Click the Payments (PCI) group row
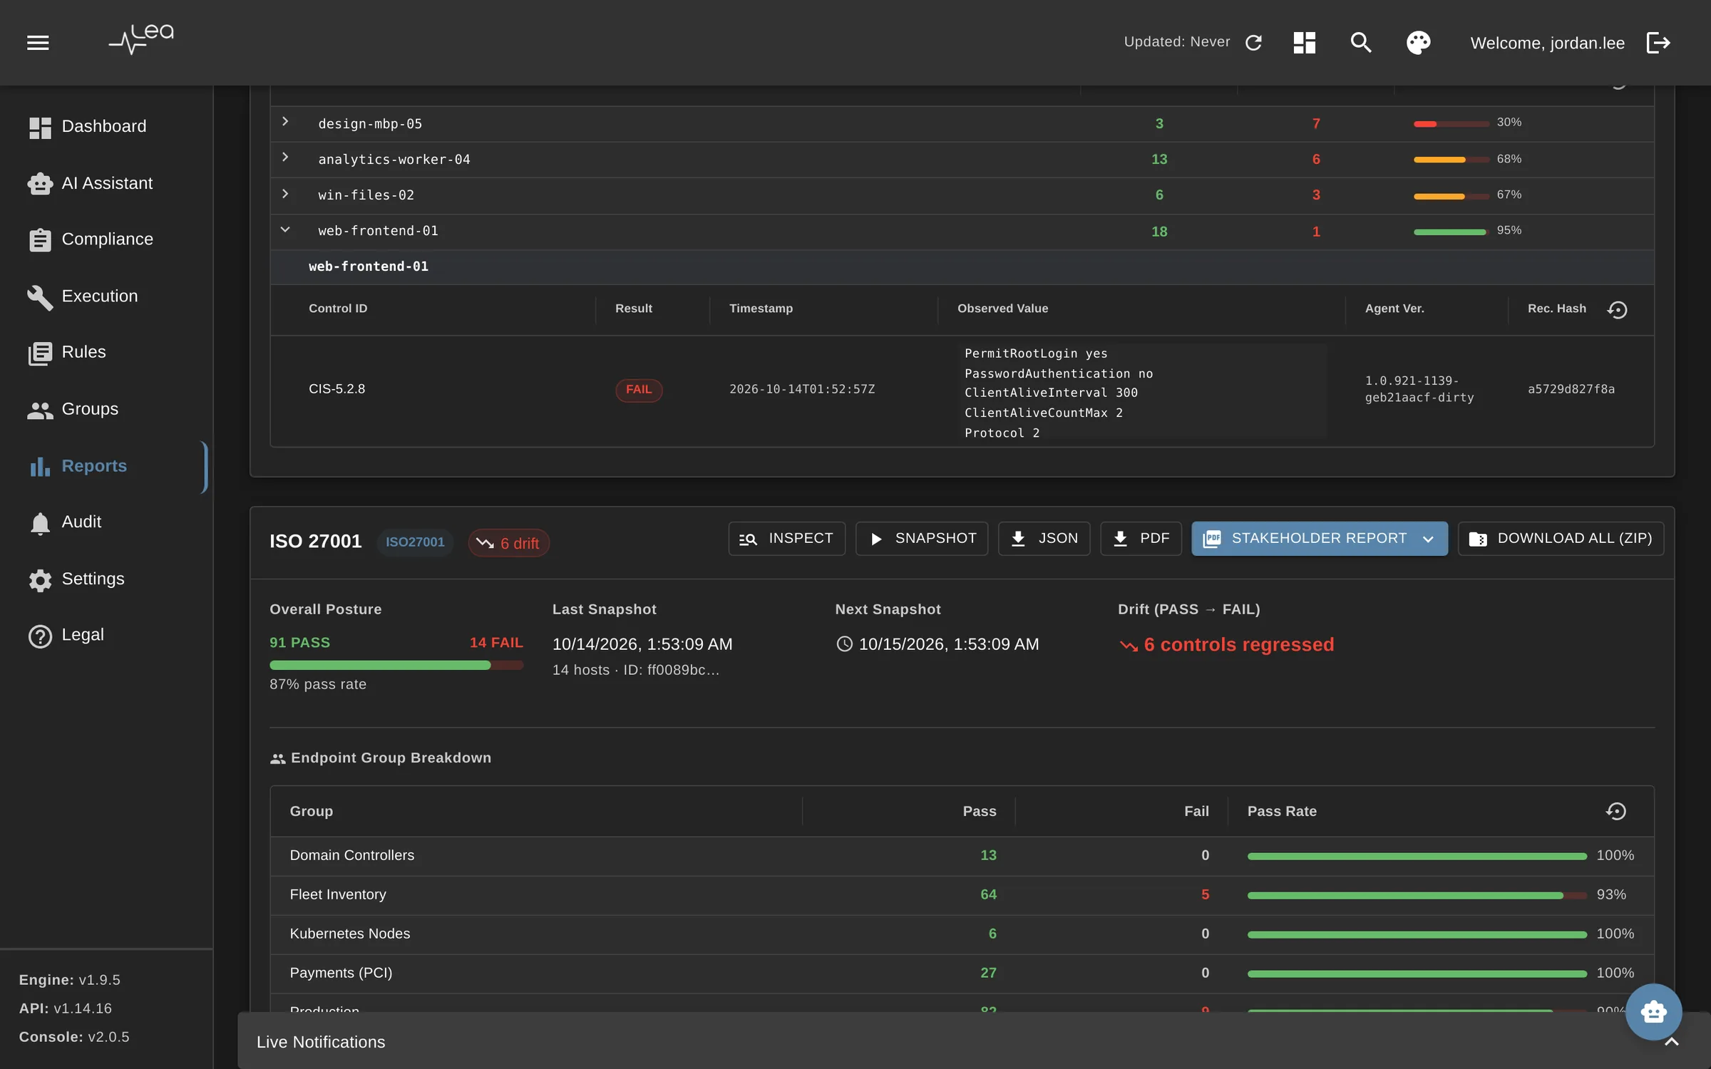 962,974
